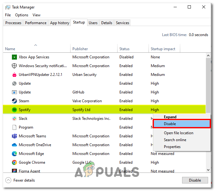Select the Steam app icon
This screenshot has width=215, height=191.
[14, 101]
